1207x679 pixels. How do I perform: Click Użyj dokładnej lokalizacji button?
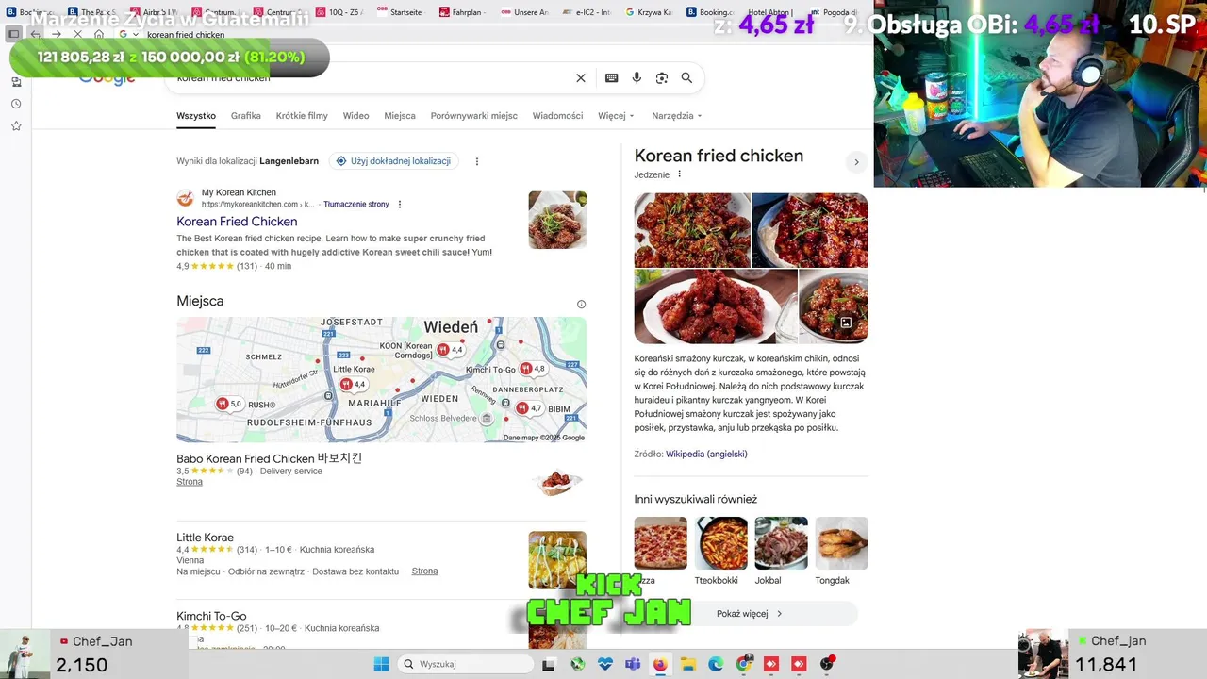coord(393,161)
